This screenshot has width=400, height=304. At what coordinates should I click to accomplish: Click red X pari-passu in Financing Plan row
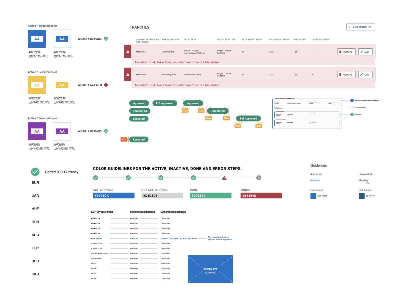[x=296, y=75]
